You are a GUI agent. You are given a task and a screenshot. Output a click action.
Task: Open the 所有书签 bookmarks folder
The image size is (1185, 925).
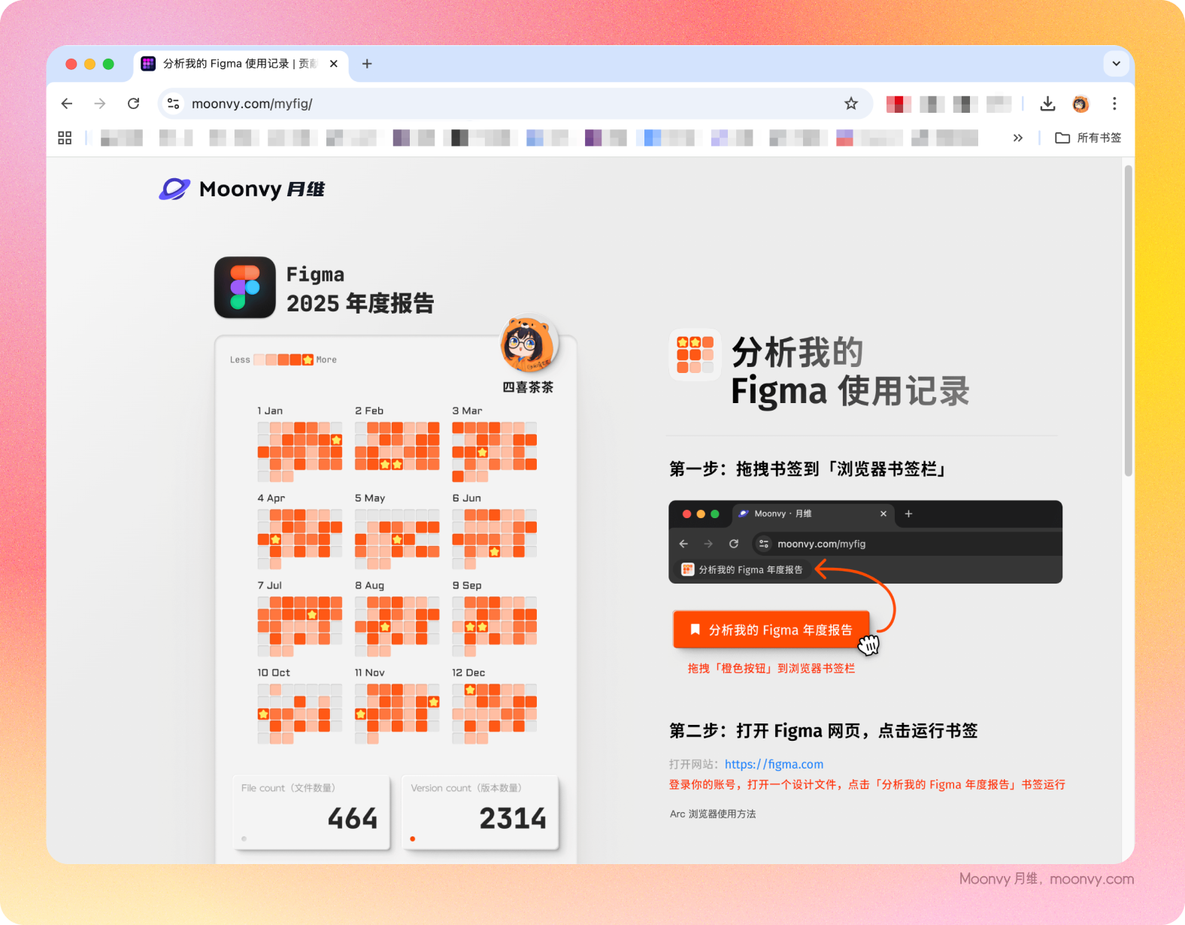1088,138
